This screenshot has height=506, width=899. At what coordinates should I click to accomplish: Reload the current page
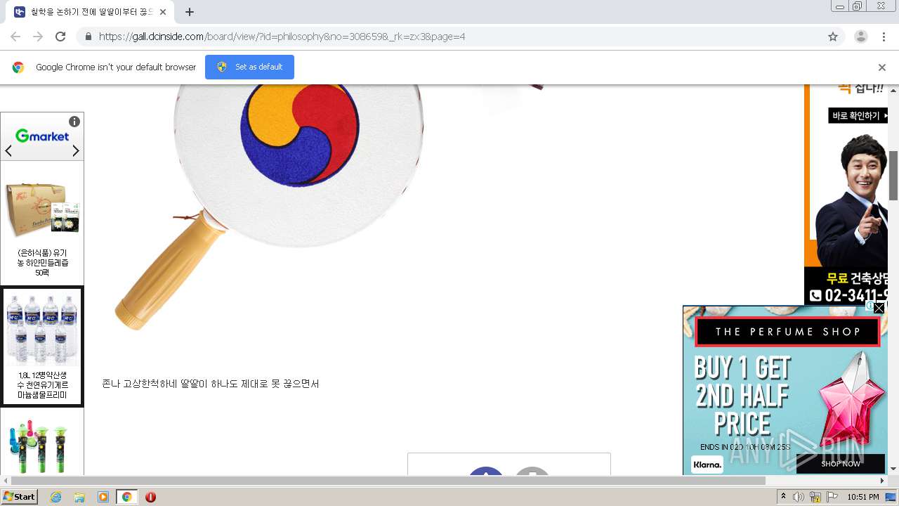tap(60, 37)
